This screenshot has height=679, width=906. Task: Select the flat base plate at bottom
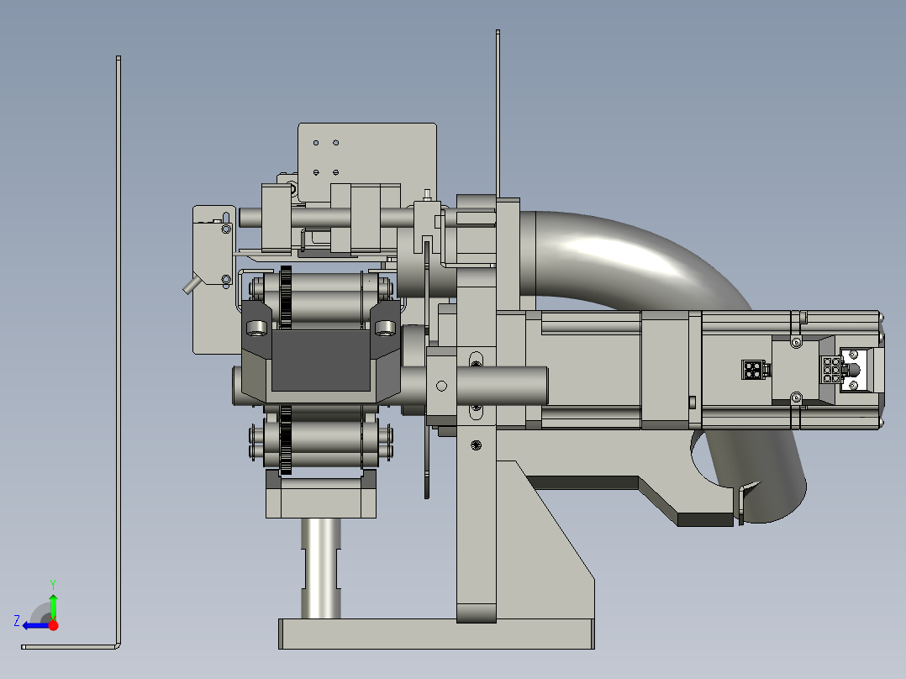(436, 634)
